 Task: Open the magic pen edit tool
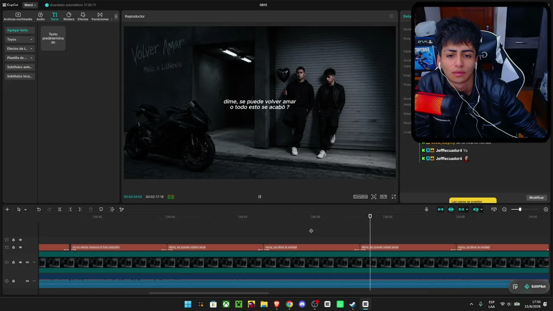[x=122, y=209]
